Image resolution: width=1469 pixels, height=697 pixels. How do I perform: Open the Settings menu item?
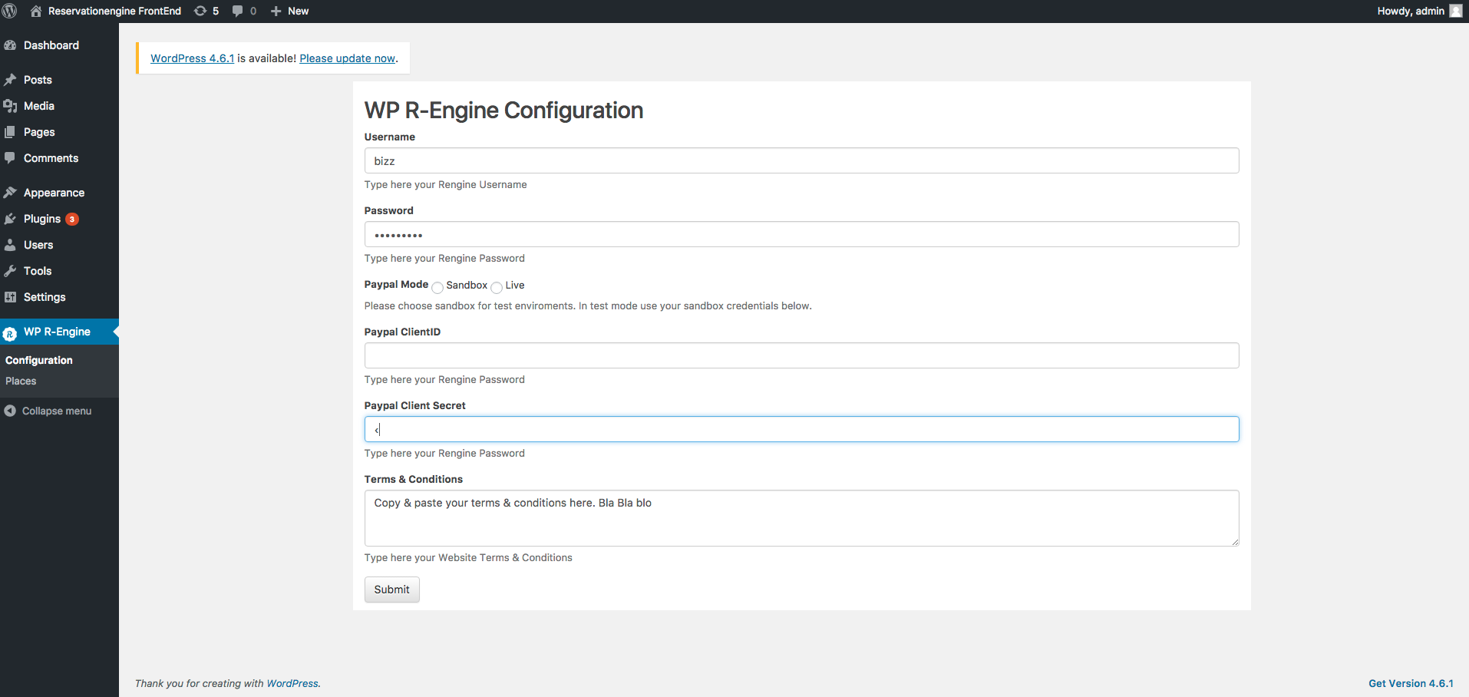[45, 297]
